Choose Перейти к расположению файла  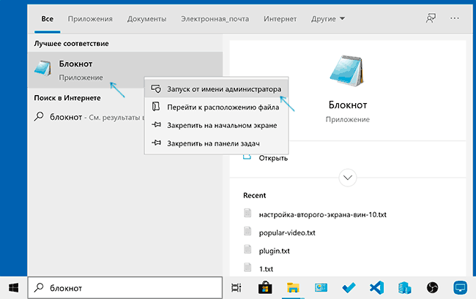tap(217, 107)
